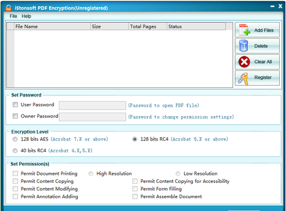Enable the User Password checkbox
The width and height of the screenshot is (286, 211).
tap(15, 104)
